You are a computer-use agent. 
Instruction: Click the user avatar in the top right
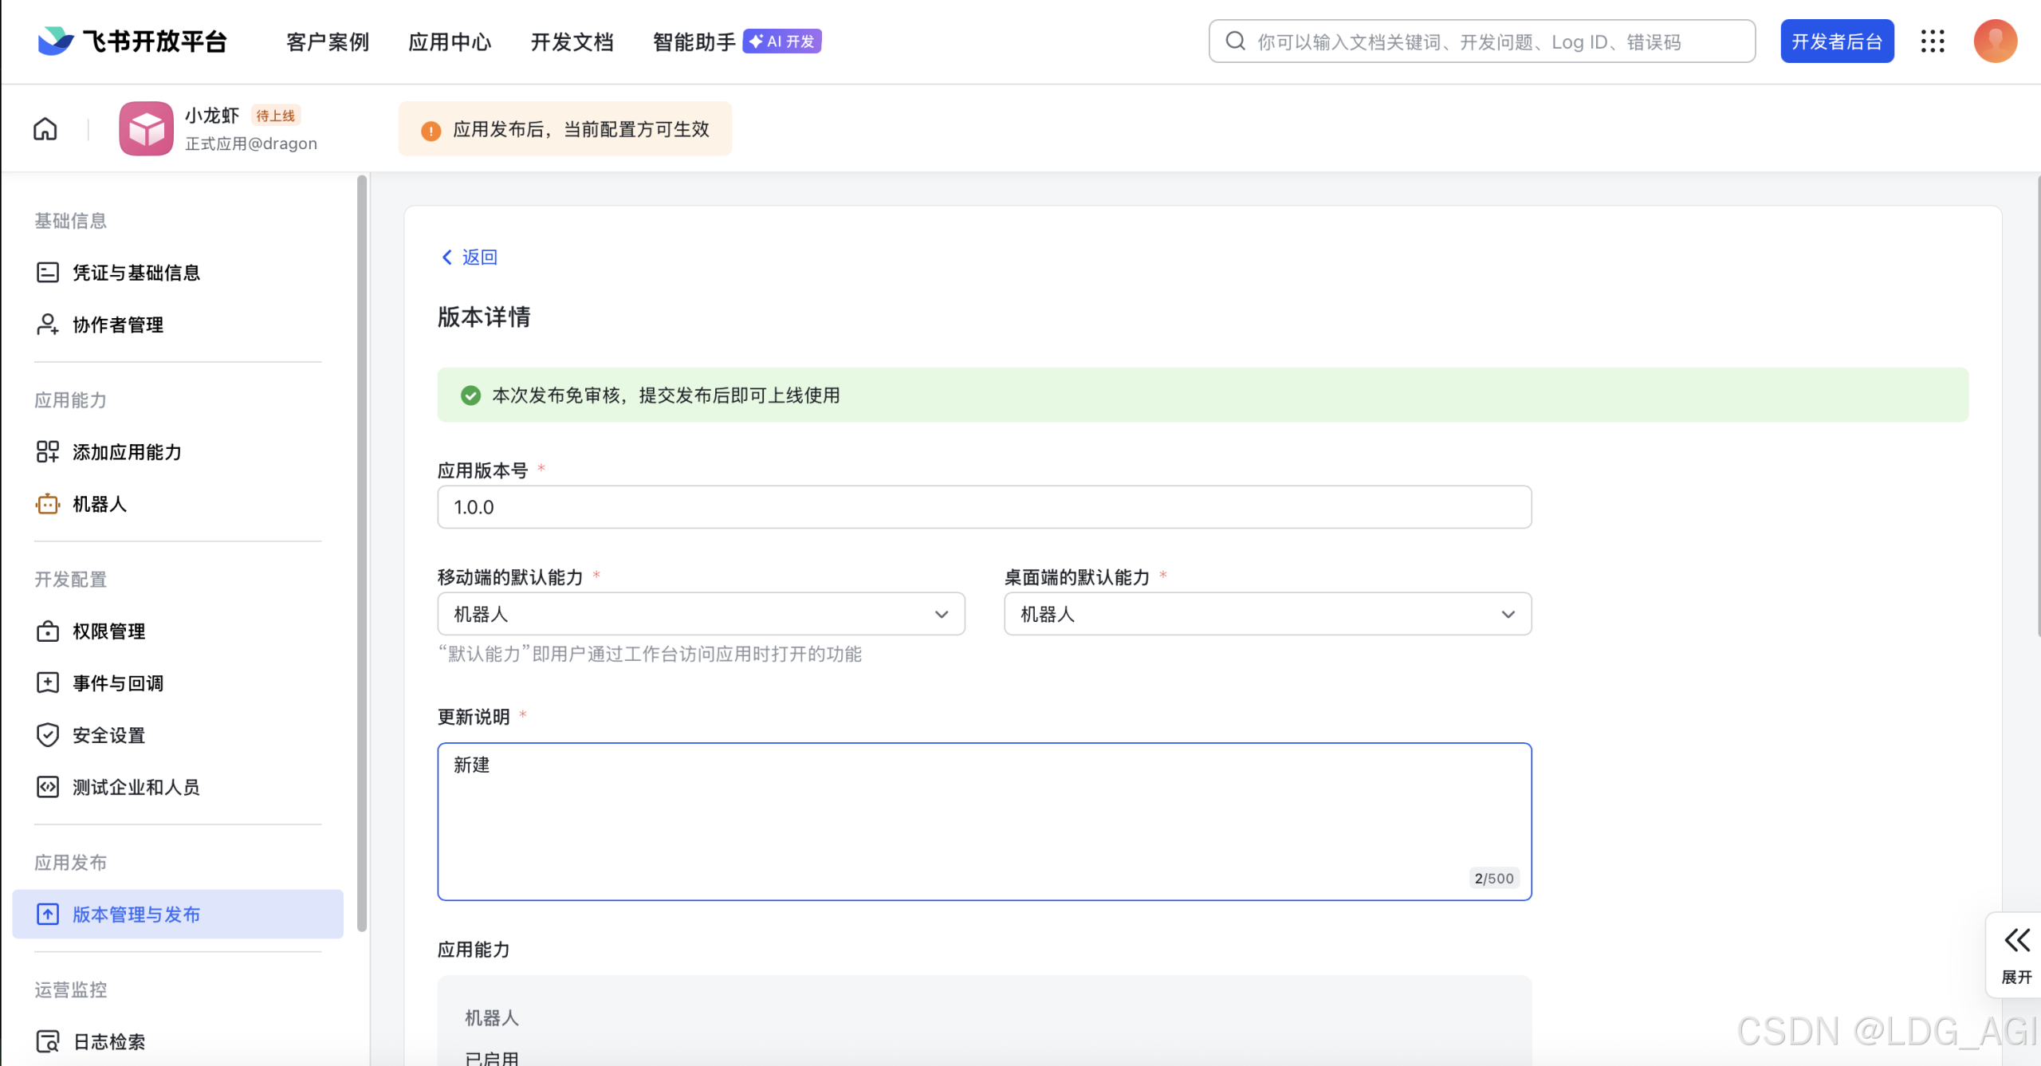tap(1996, 41)
